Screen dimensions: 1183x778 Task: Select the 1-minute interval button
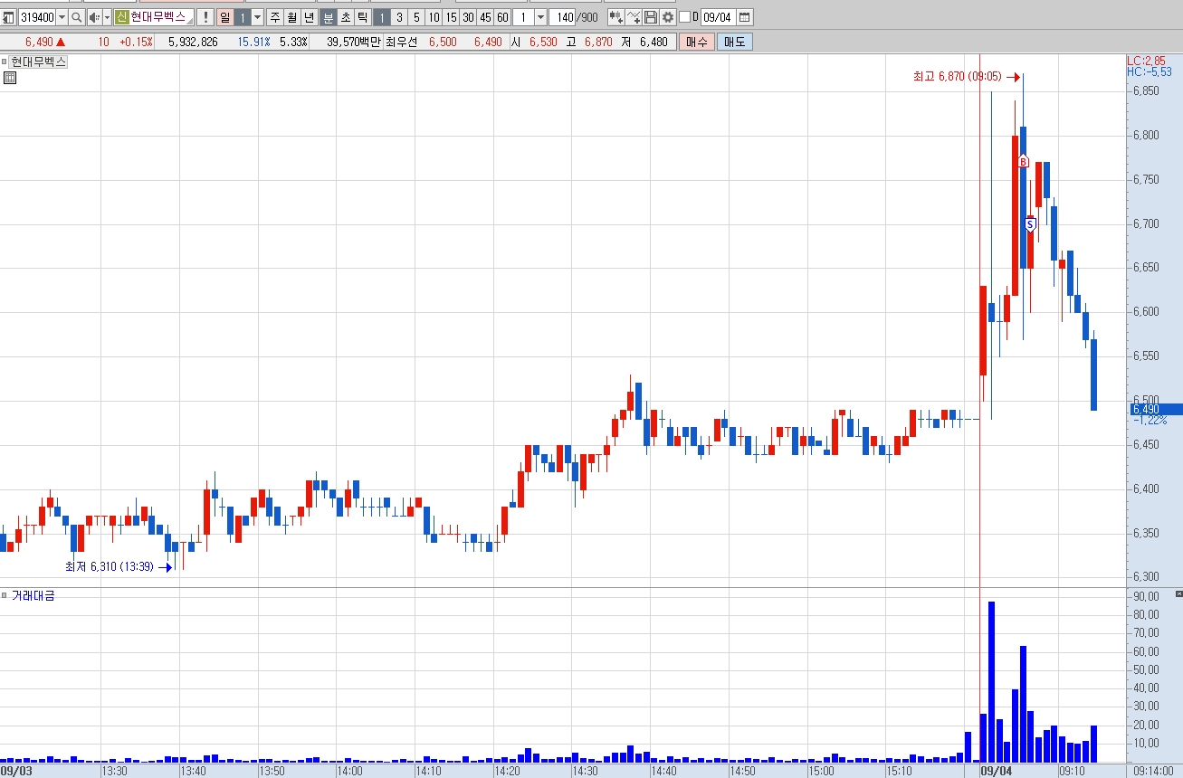pyautogui.click(x=382, y=17)
